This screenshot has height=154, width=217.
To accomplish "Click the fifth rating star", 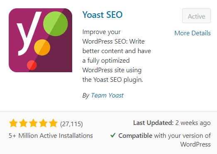I will click(53, 123).
